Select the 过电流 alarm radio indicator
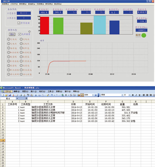The image size is (155, 167). coord(21,39)
